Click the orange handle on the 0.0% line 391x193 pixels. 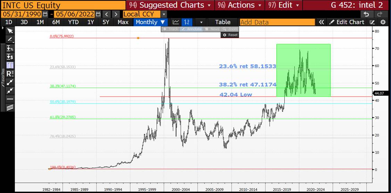(138, 38)
